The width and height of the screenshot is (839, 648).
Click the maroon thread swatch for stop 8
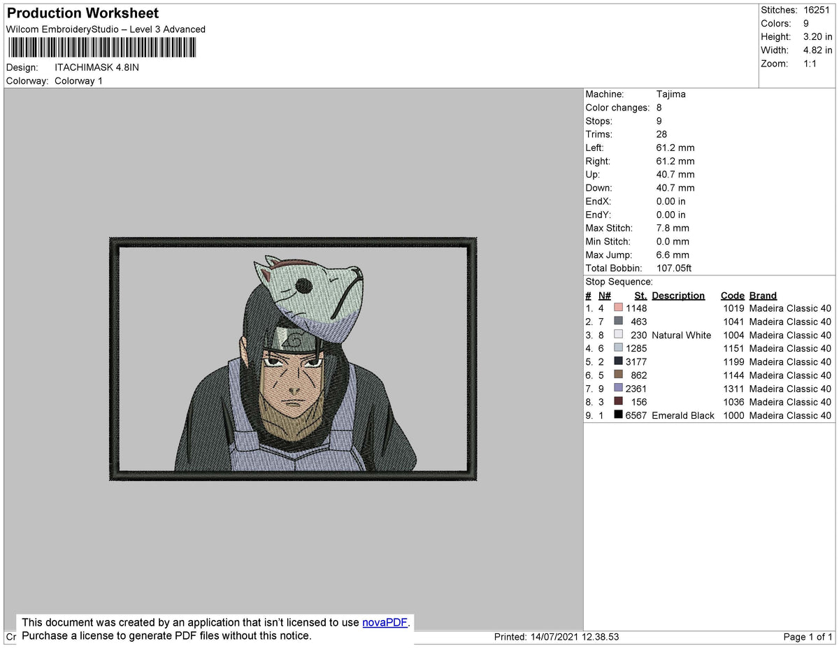coord(619,402)
